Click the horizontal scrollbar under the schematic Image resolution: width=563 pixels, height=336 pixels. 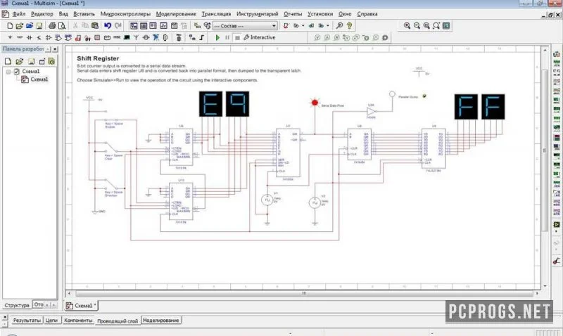[303, 293]
